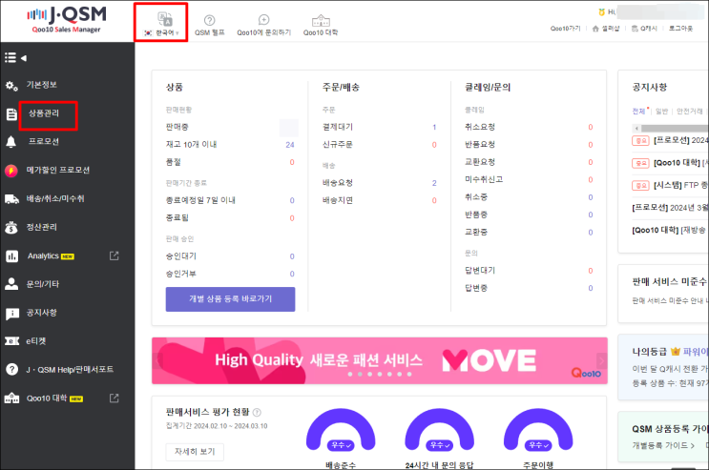
Task: Click the 배송/취소/미수취 truck icon
Action: tap(11, 199)
